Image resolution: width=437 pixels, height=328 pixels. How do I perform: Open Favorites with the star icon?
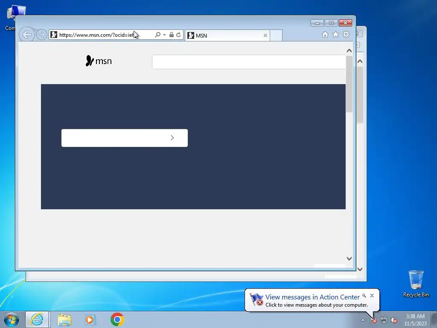(335, 34)
